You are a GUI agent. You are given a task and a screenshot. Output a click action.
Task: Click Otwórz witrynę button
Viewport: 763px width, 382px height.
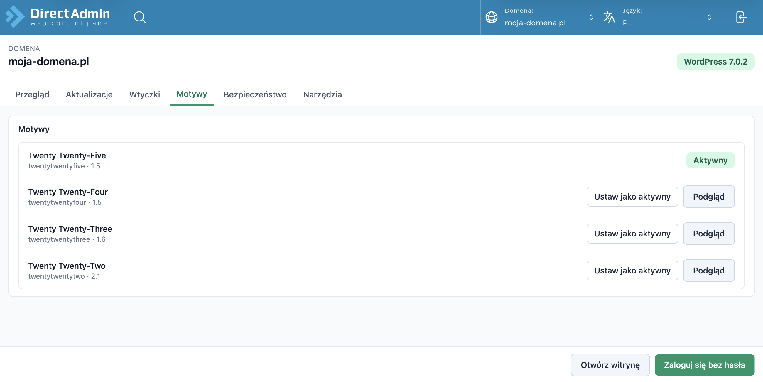610,365
